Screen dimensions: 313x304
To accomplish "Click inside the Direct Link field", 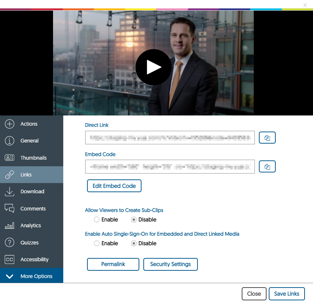I will (170, 138).
